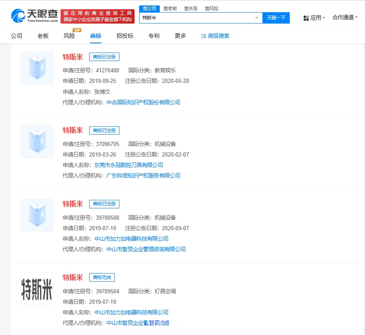365x335 pixels.
Task: Open 特斯米 title of the 灯具空调 trademark
Action: 73,277
